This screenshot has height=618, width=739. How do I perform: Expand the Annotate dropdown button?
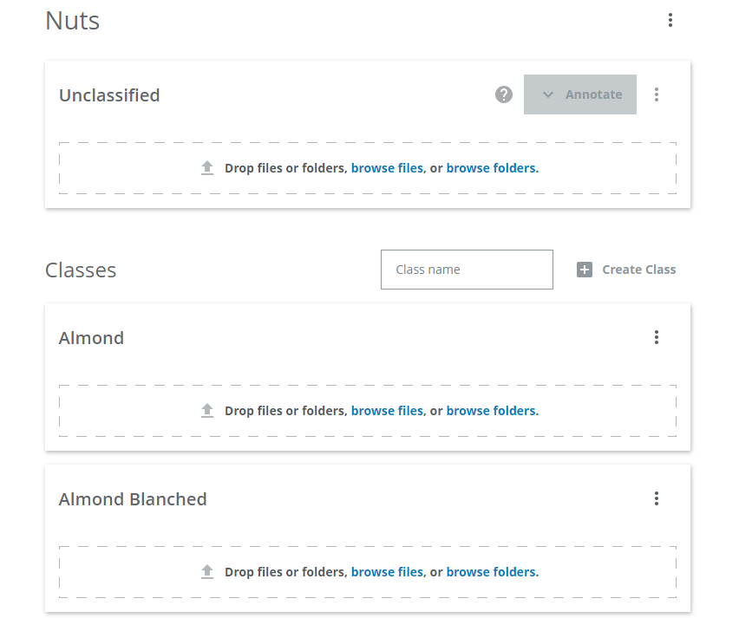pyautogui.click(x=580, y=94)
